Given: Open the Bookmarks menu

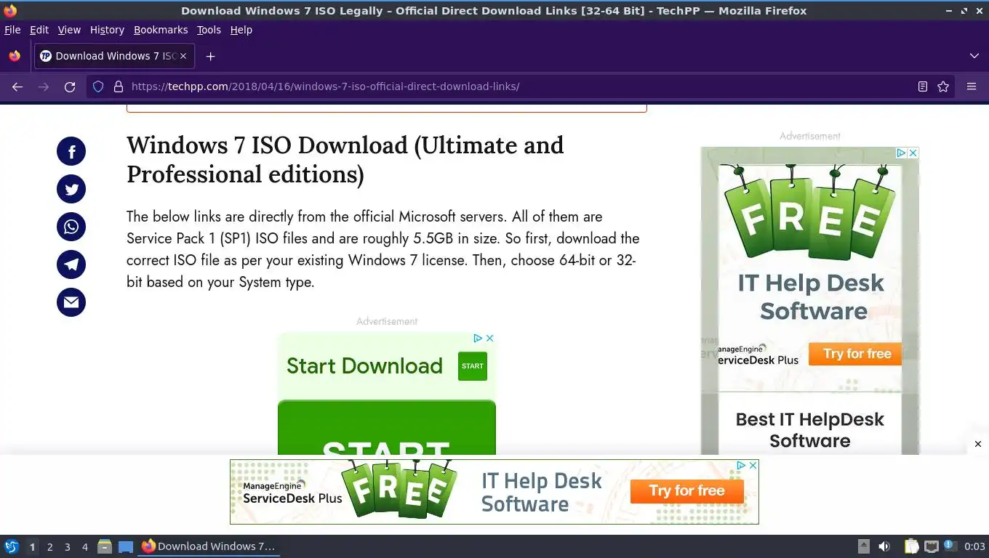Looking at the screenshot, I should (x=161, y=30).
